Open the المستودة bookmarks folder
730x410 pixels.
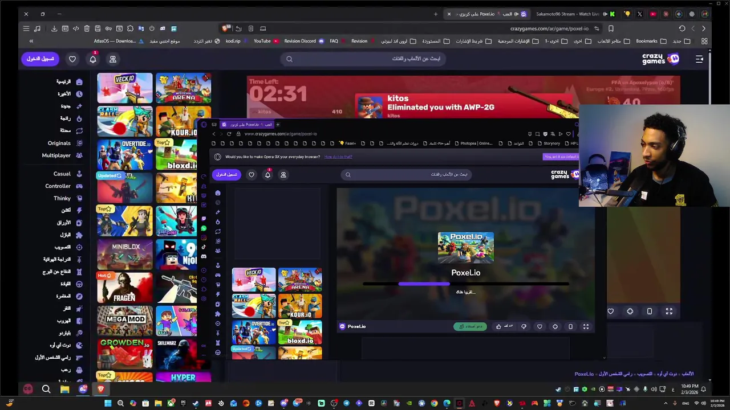436,41
